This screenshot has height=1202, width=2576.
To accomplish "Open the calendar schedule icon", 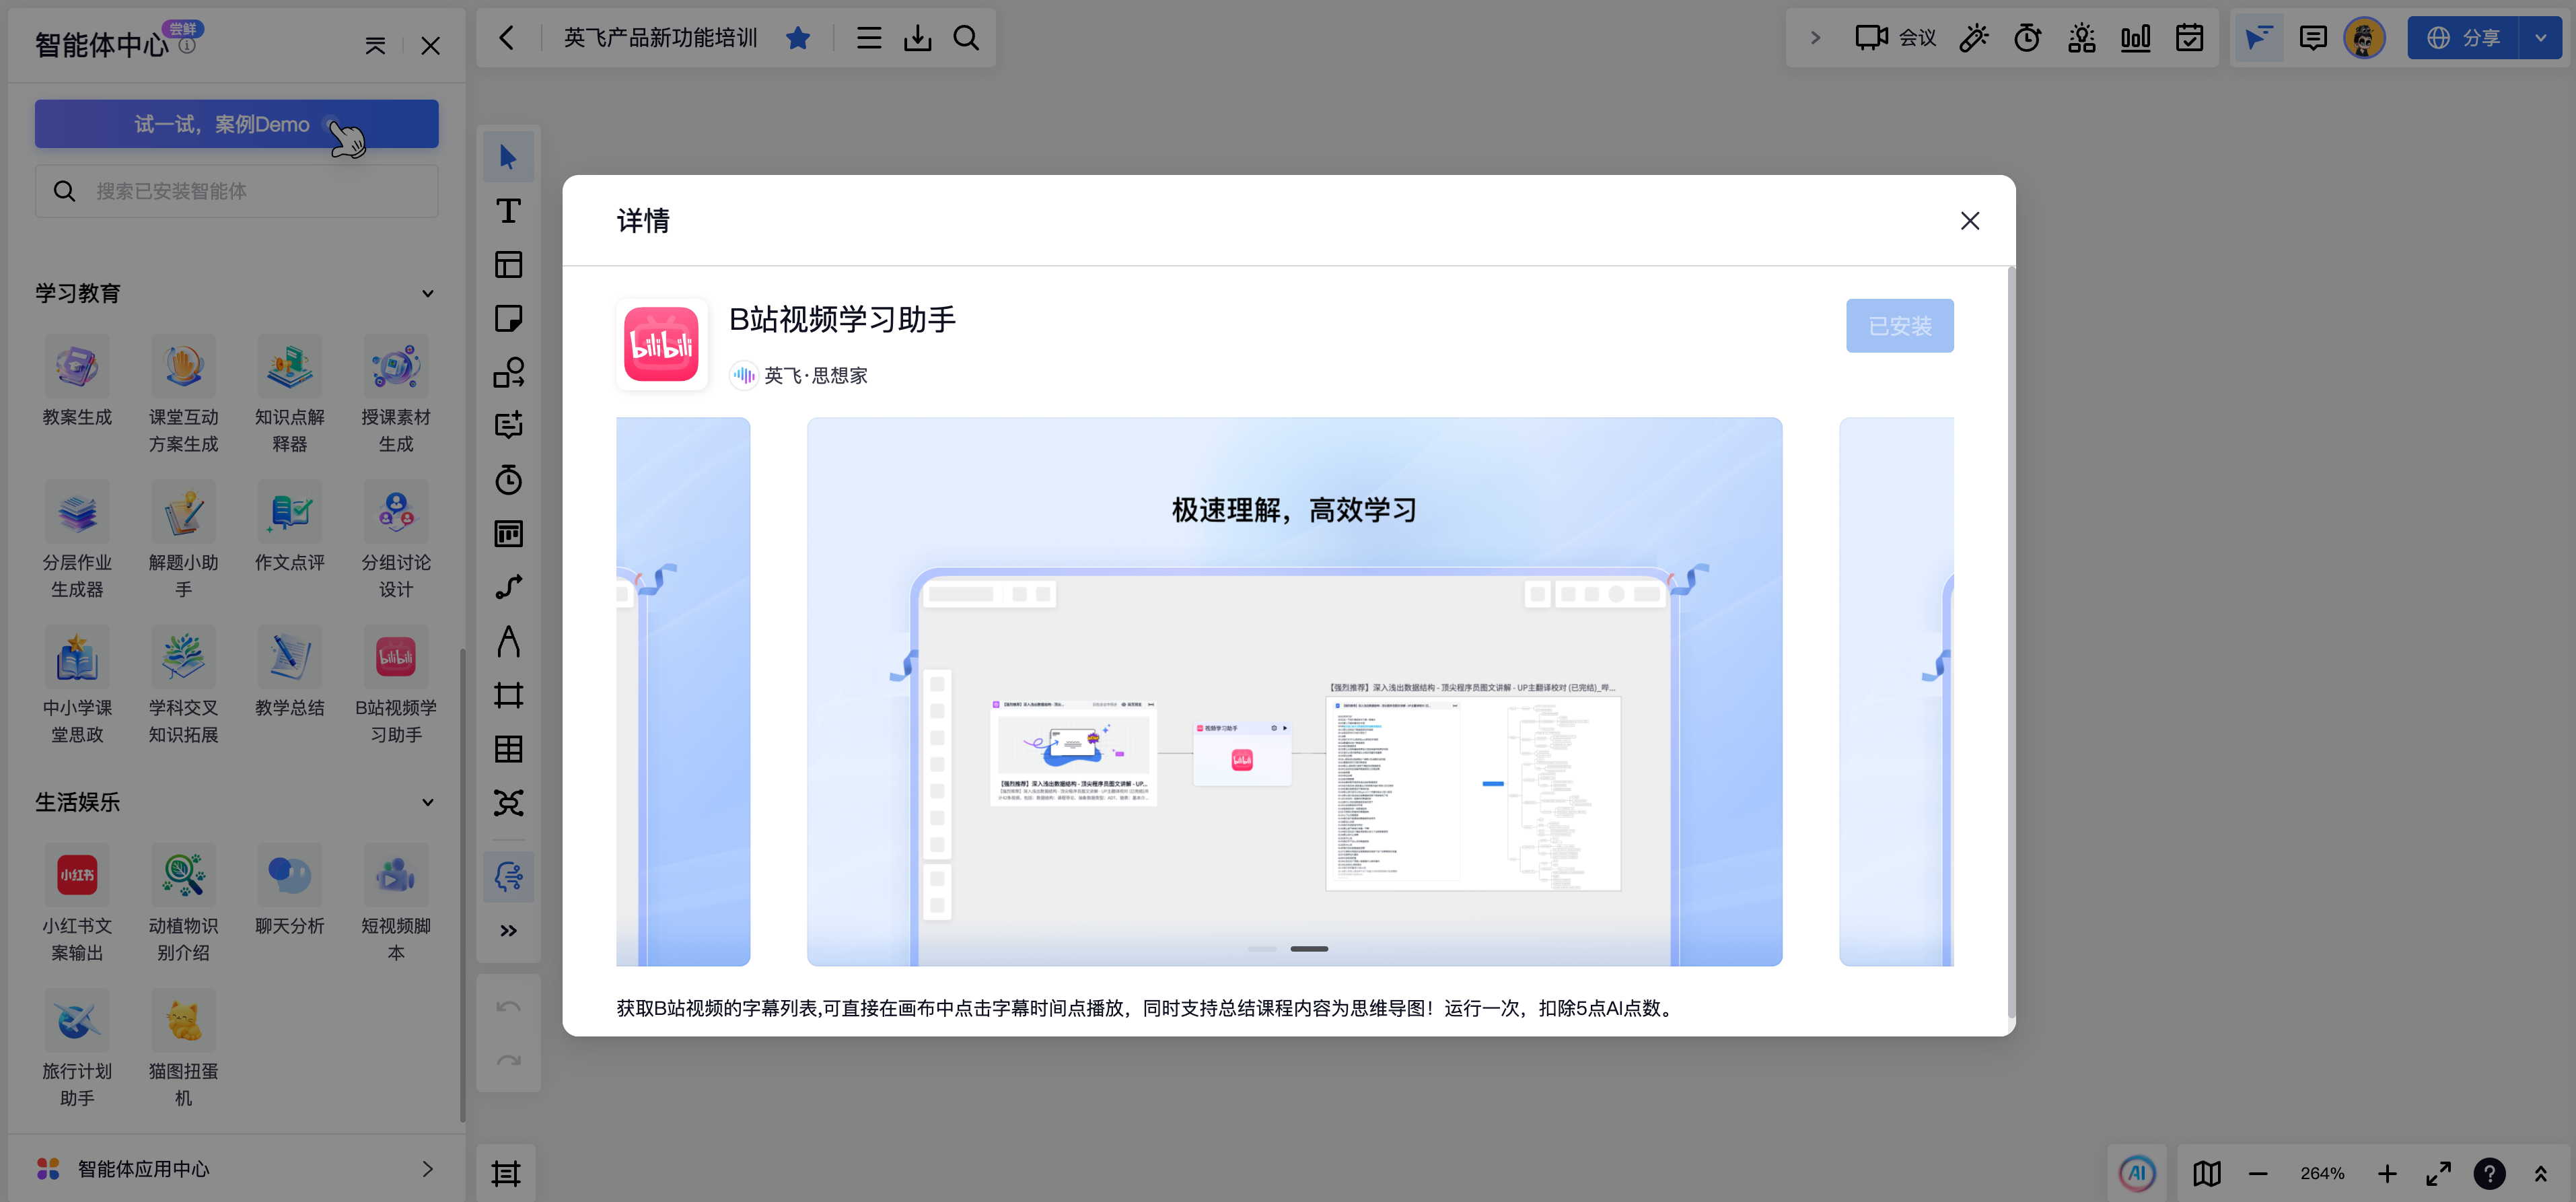I will click(x=2189, y=38).
